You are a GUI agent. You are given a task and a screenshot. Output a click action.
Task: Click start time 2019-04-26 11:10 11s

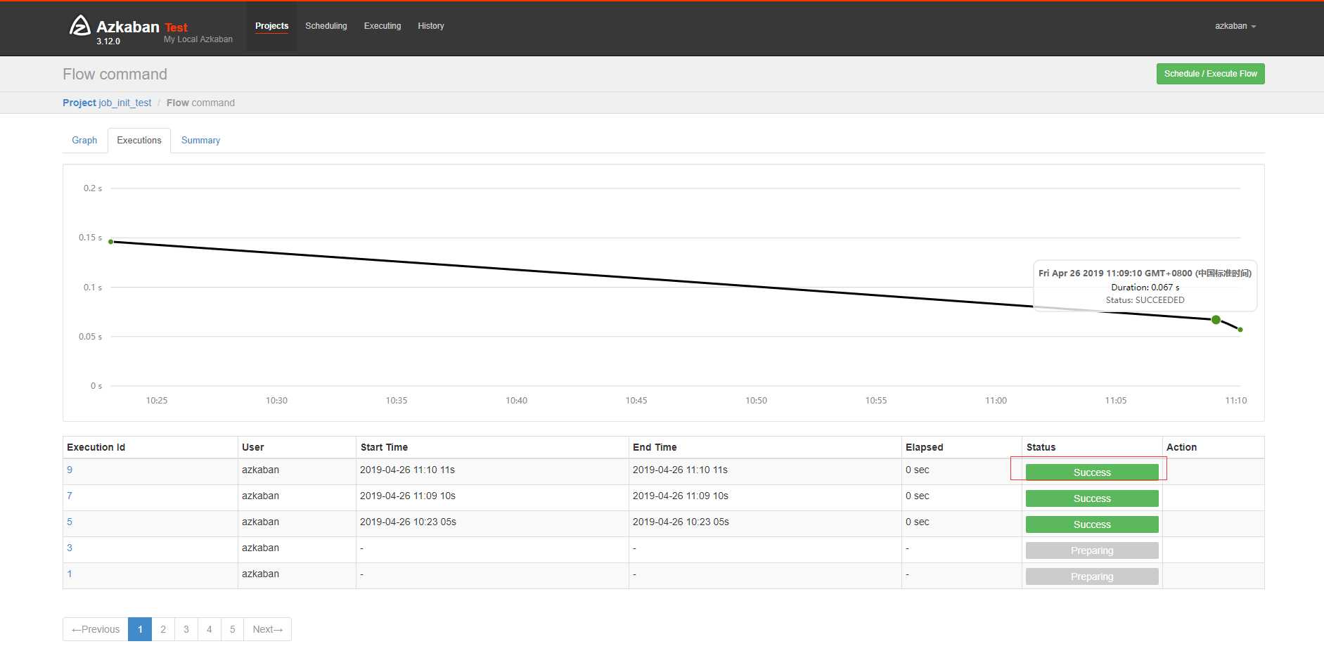(408, 470)
